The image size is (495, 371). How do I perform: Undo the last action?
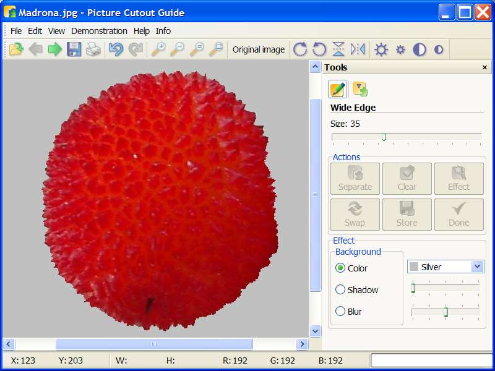116,49
